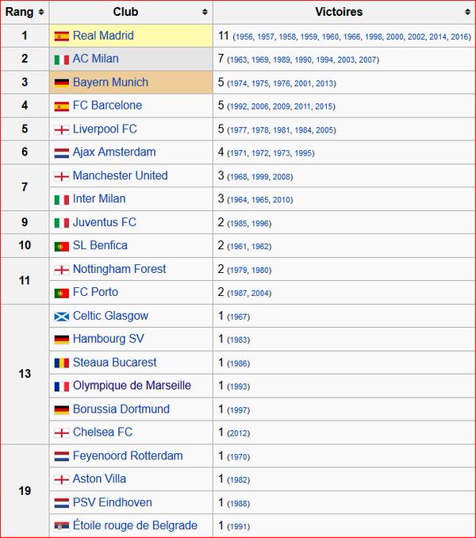The image size is (476, 538).
Task: Click the Scottish flag beside Celtic Glasgow
Action: (62, 317)
